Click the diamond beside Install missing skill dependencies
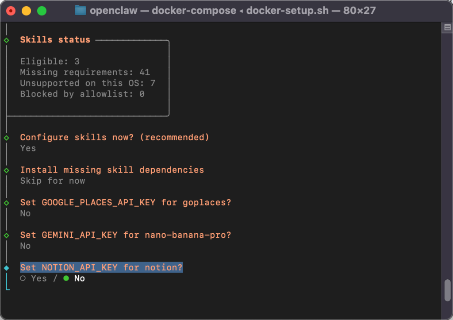 pos(7,170)
